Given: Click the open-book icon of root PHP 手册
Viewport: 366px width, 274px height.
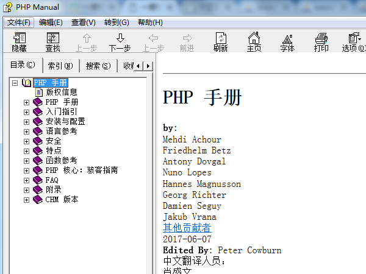Looking at the screenshot, I should click(27, 83).
